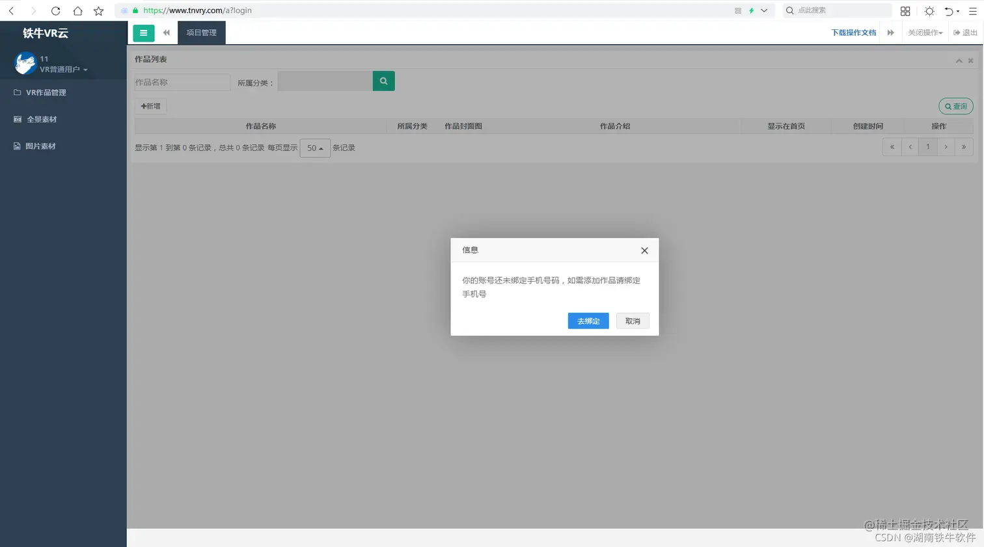Open the 关闭操作 dropdown

coord(925,33)
